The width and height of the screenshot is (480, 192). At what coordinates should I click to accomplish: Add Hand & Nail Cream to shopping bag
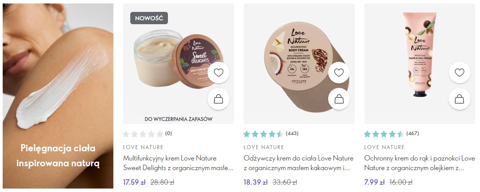460,99
